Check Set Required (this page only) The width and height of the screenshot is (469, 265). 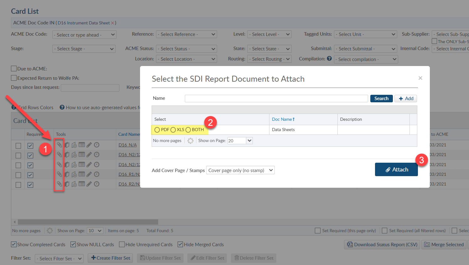318,231
